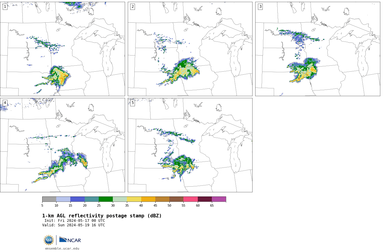Click the colorbar tick label 50
383x252 pixels.
pos(169,205)
